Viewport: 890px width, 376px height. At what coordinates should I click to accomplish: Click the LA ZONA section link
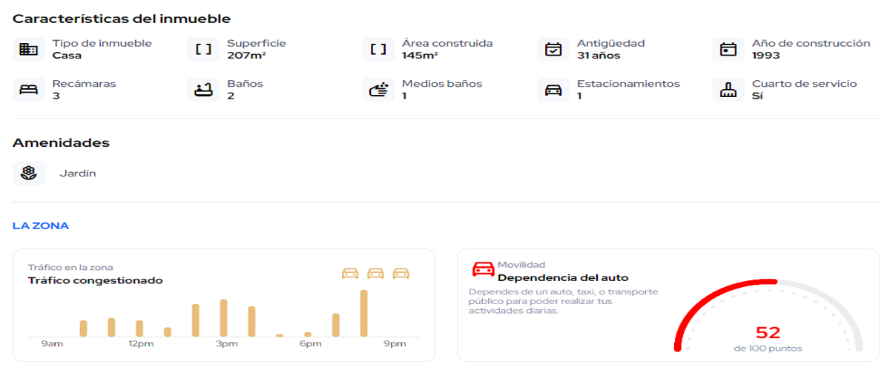(41, 225)
